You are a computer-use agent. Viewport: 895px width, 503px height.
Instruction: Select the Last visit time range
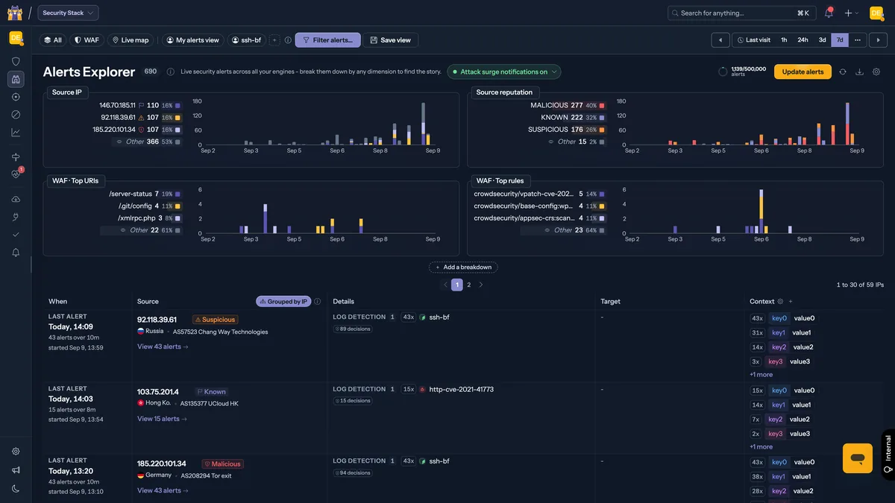[754, 40]
